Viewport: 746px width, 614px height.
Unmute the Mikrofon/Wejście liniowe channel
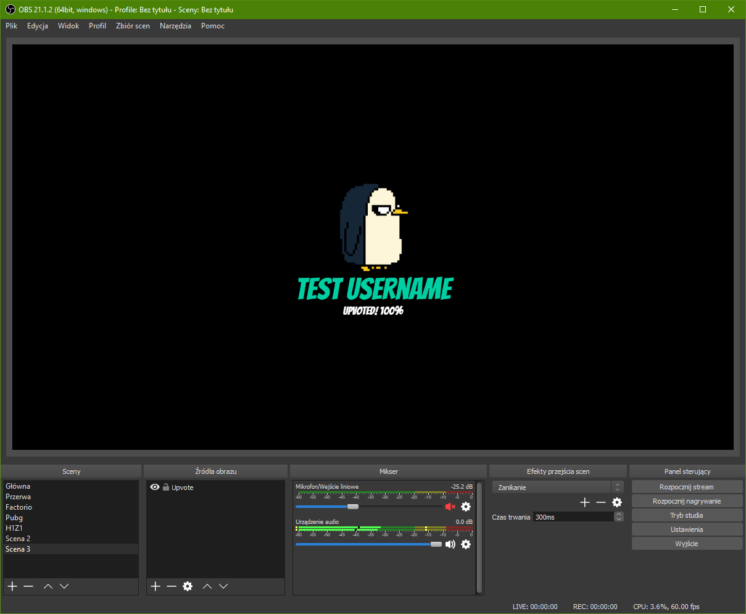450,507
